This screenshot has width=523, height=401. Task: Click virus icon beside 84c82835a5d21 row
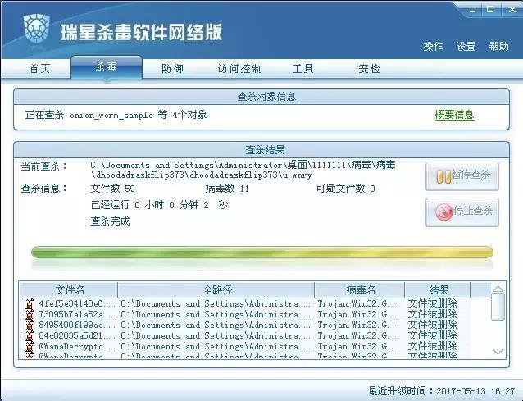click(30, 336)
